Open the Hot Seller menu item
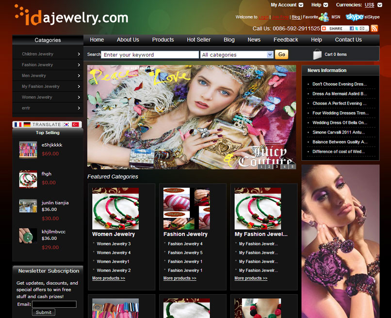This screenshot has height=318, width=391. pyautogui.click(x=199, y=40)
